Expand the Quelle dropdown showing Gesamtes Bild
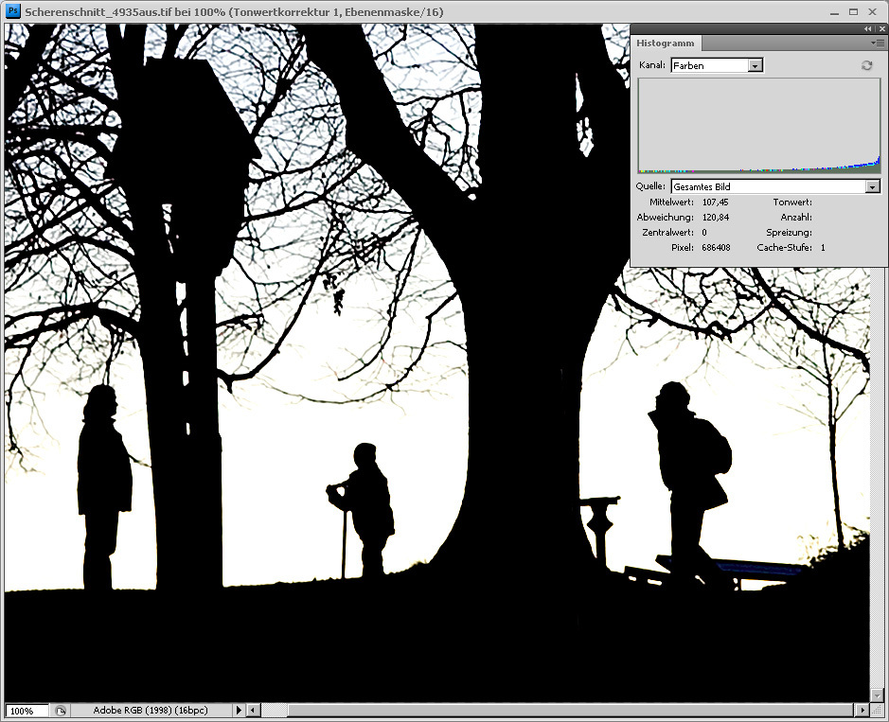 [x=872, y=187]
